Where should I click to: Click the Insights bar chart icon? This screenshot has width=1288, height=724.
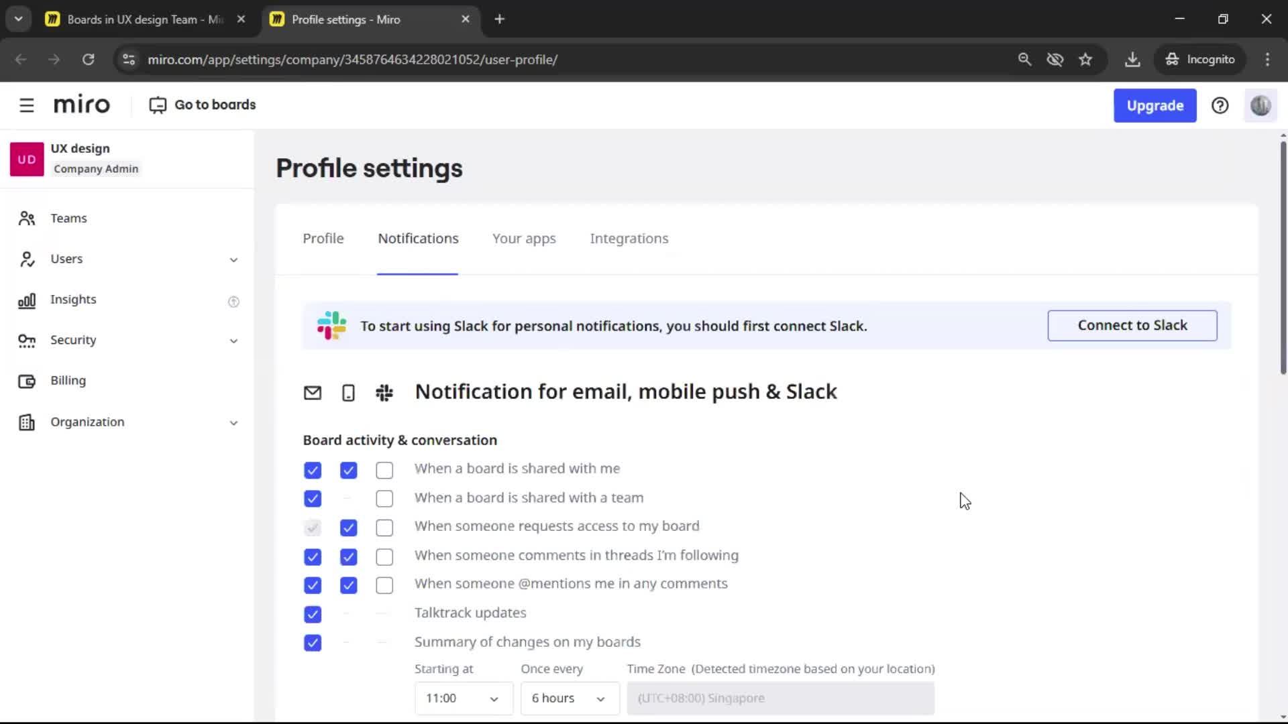point(27,300)
